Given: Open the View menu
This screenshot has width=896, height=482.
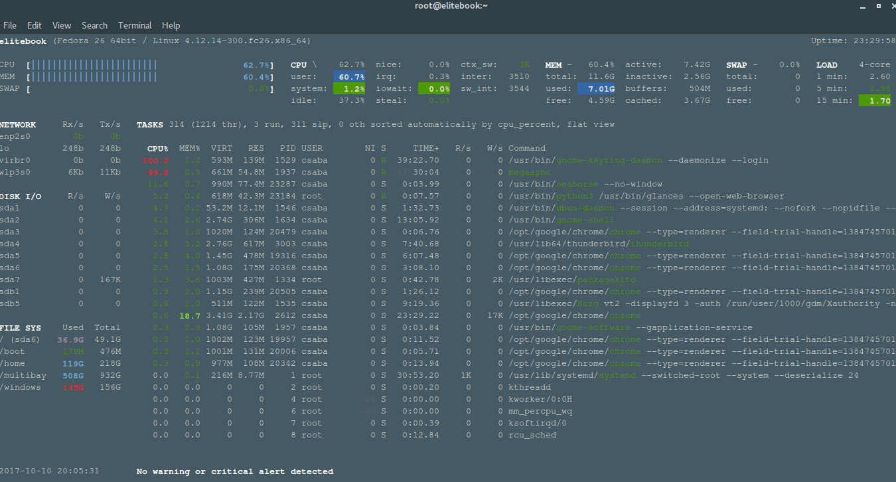Looking at the screenshot, I should click(62, 25).
